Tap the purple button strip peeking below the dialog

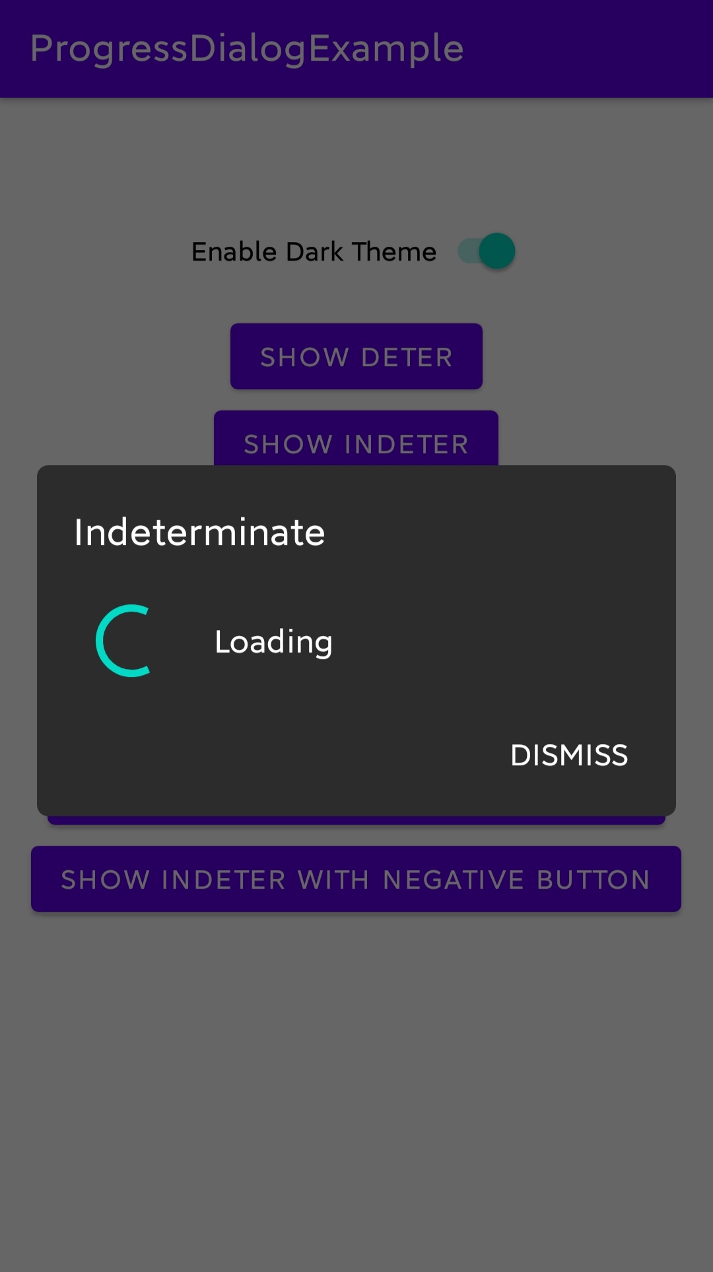click(356, 820)
